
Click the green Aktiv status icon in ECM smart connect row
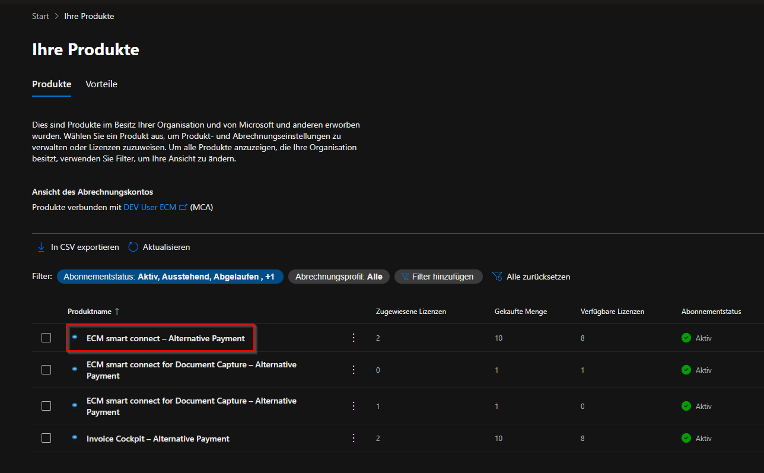click(686, 338)
